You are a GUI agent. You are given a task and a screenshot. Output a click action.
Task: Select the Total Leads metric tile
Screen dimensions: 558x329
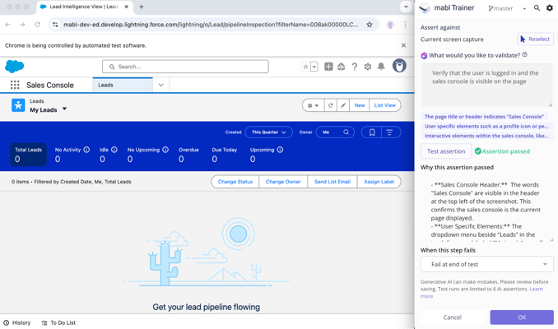29,155
